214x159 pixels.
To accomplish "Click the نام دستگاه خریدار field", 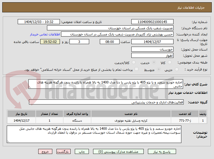I will click(110, 28).
